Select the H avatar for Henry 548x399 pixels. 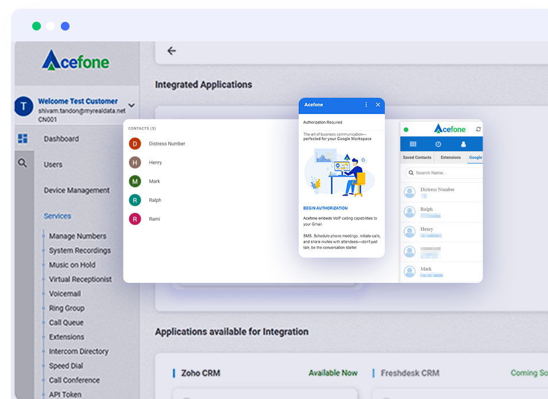135,163
